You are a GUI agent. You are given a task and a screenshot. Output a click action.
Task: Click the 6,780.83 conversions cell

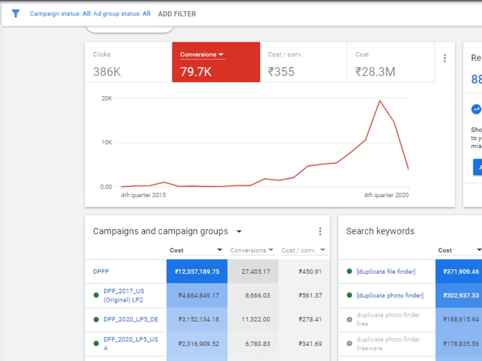[253, 344]
